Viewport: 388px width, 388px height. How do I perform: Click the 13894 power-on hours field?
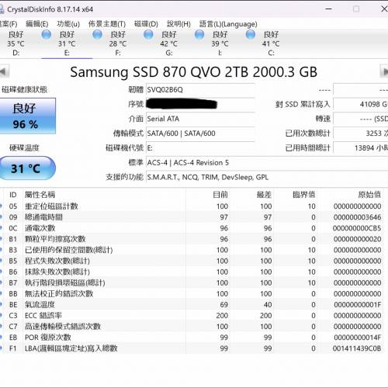(361, 148)
